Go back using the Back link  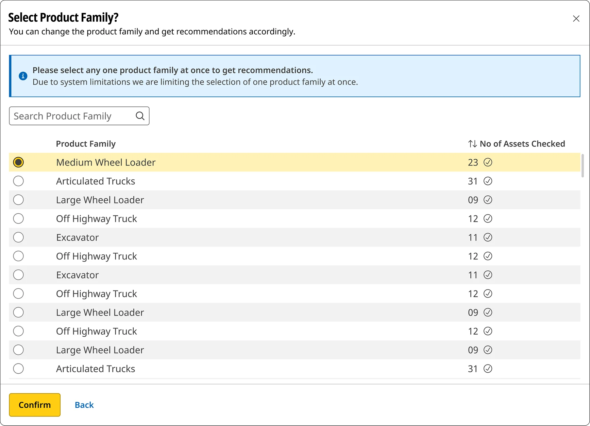pos(84,405)
